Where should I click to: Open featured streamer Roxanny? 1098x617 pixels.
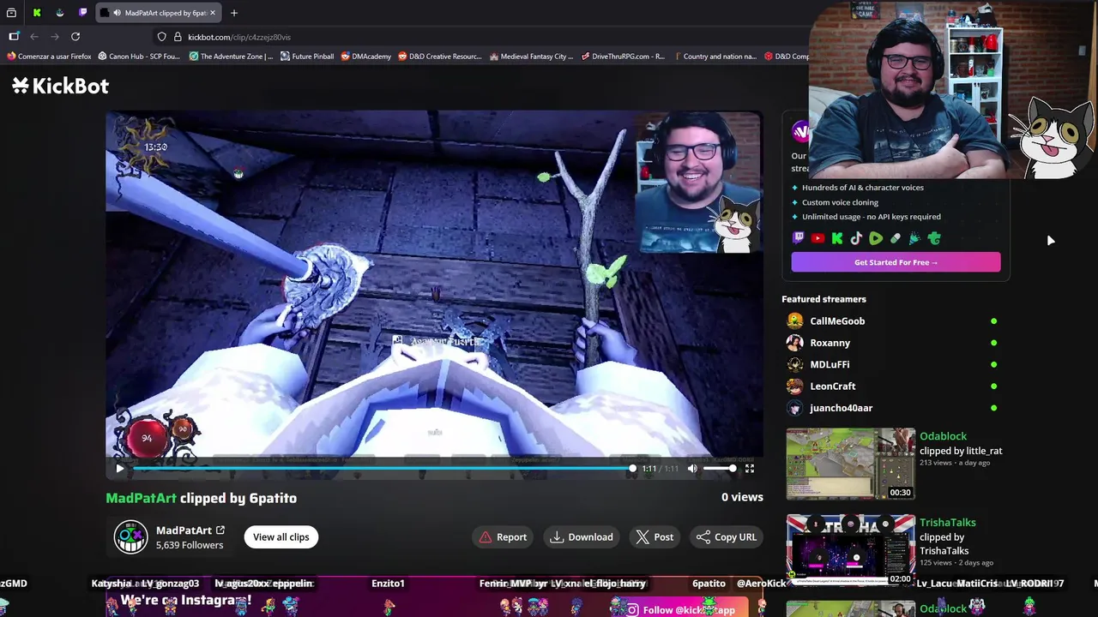click(x=830, y=343)
